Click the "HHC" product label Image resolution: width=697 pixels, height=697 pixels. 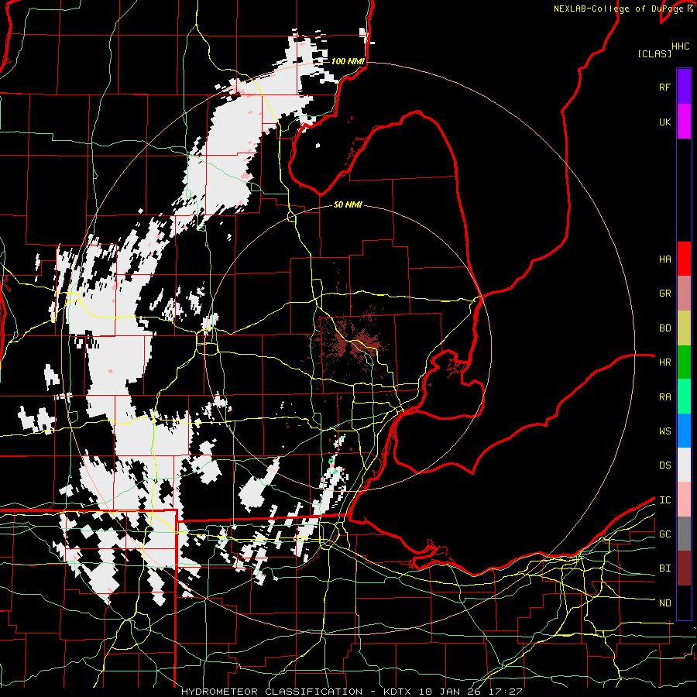coord(681,46)
